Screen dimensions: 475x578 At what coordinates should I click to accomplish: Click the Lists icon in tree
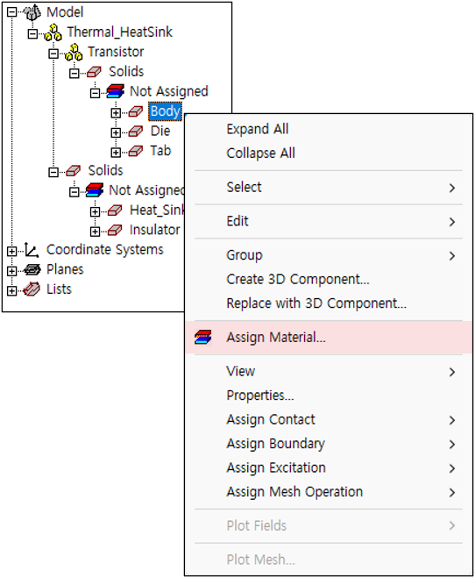[32, 289]
